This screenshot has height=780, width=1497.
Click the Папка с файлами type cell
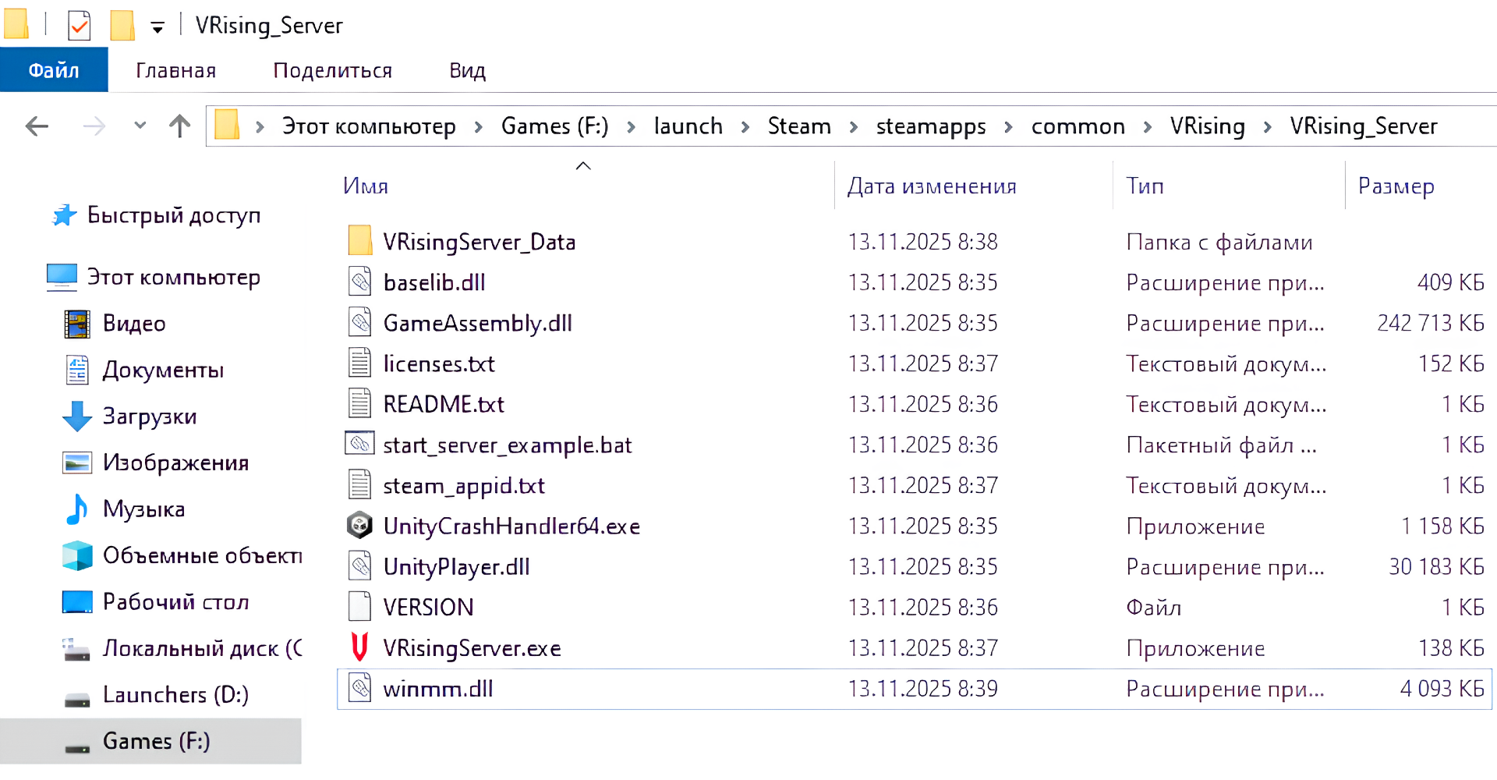pos(1219,242)
